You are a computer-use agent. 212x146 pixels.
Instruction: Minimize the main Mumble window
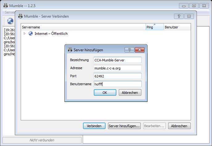[x=184, y=6]
